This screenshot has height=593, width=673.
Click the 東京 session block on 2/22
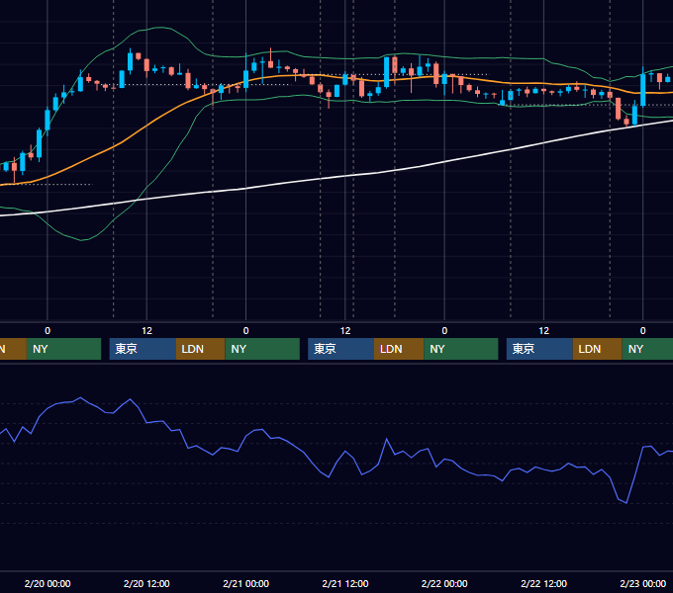pos(539,349)
